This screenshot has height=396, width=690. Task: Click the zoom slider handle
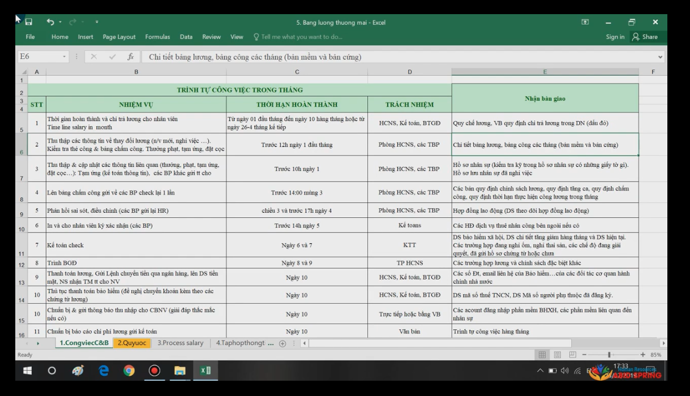coord(609,355)
